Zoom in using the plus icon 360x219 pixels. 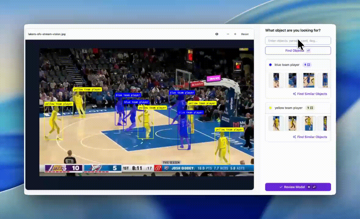[x=235, y=34]
